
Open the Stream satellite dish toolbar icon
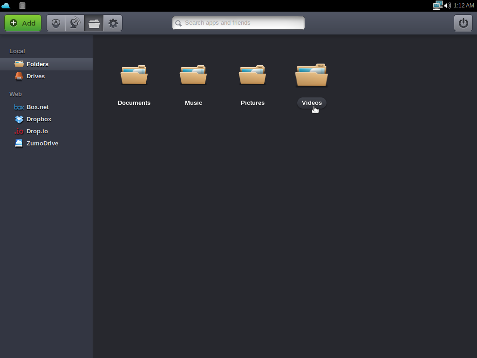(x=75, y=23)
